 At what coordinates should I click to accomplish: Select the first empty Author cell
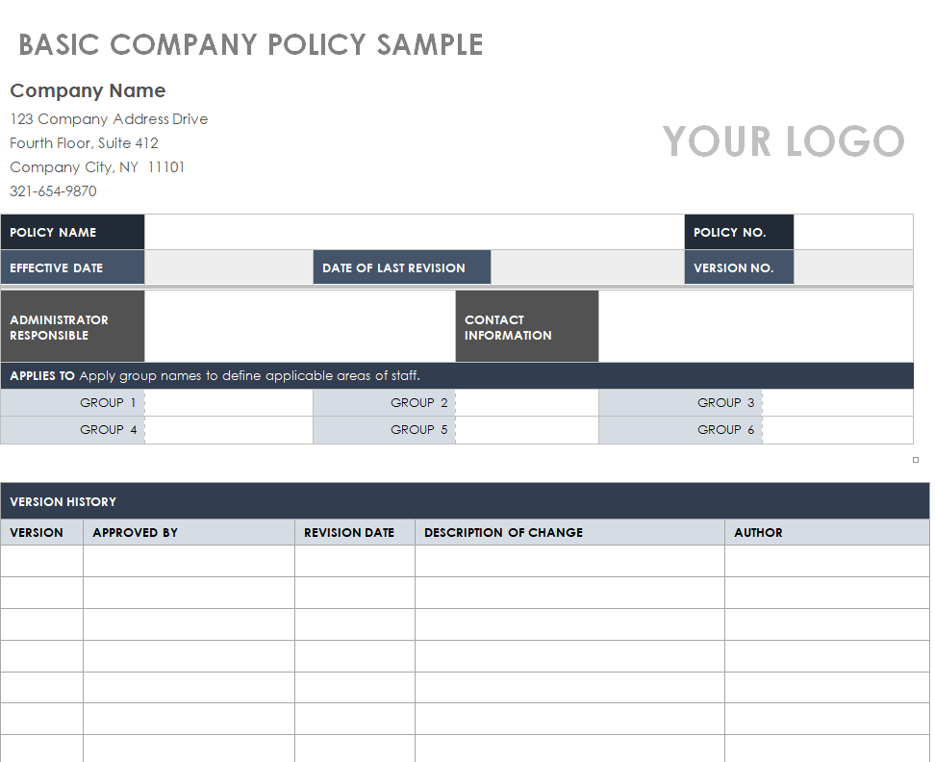coord(826,561)
